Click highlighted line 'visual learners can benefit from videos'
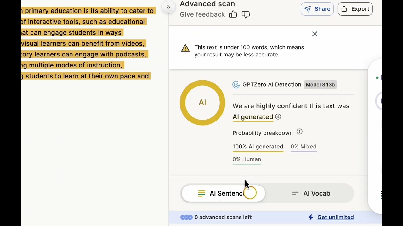This screenshot has height=226, width=403. [x=83, y=43]
